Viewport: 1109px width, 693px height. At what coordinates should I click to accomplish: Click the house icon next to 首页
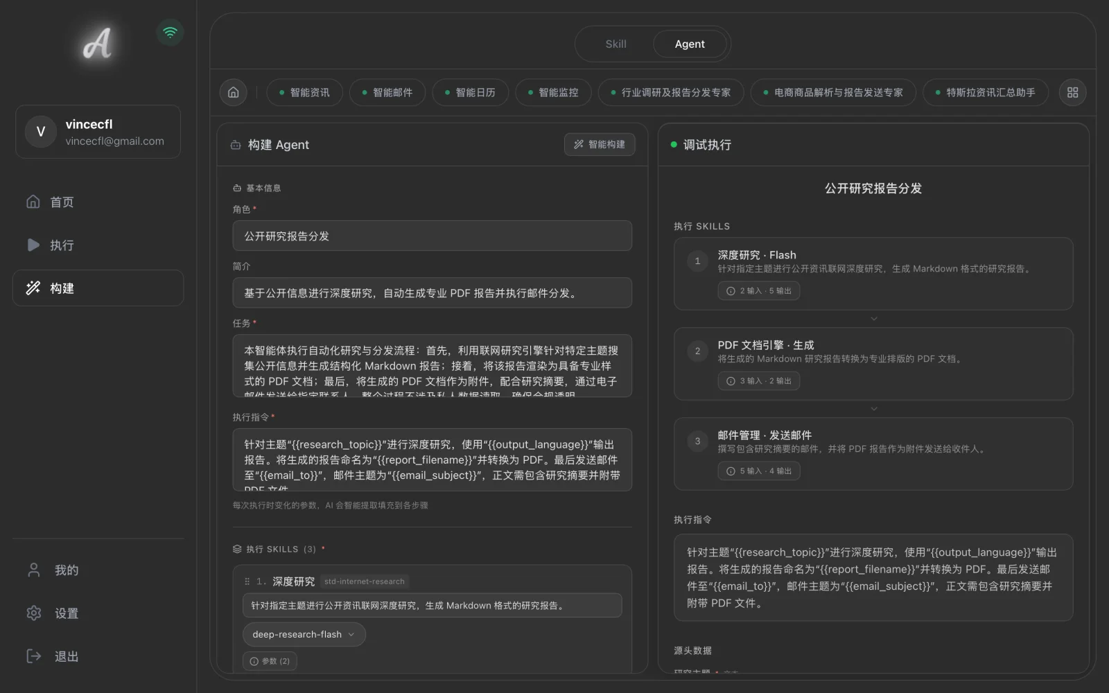pos(33,202)
